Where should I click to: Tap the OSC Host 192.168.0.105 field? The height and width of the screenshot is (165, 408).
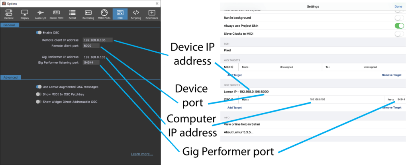(311, 99)
